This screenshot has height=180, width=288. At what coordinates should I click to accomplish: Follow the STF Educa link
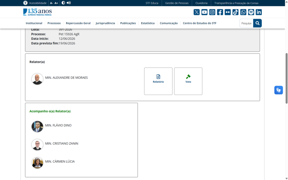(x=152, y=3)
